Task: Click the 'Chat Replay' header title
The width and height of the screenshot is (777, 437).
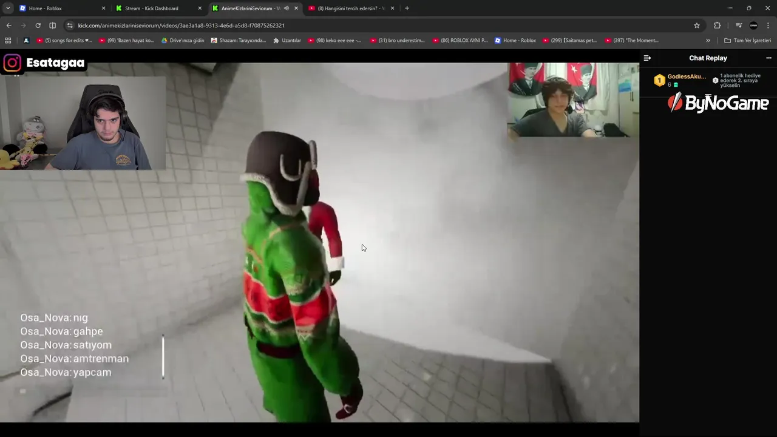Action: pos(708,58)
